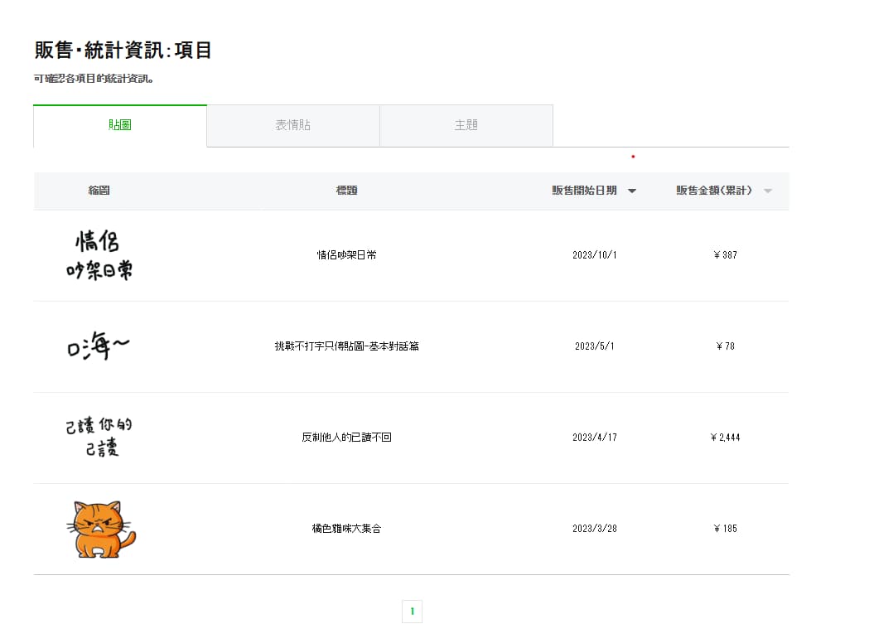Sort by 販售金額(累計) arrow

point(768,191)
